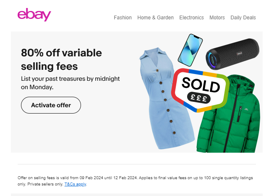Go to Home & Garden section

(155, 18)
